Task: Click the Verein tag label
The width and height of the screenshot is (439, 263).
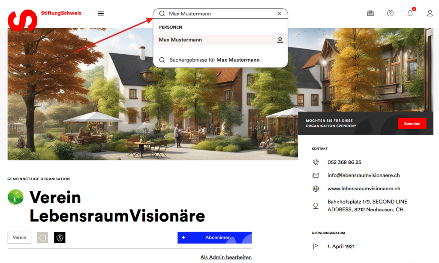Action: click(x=19, y=237)
